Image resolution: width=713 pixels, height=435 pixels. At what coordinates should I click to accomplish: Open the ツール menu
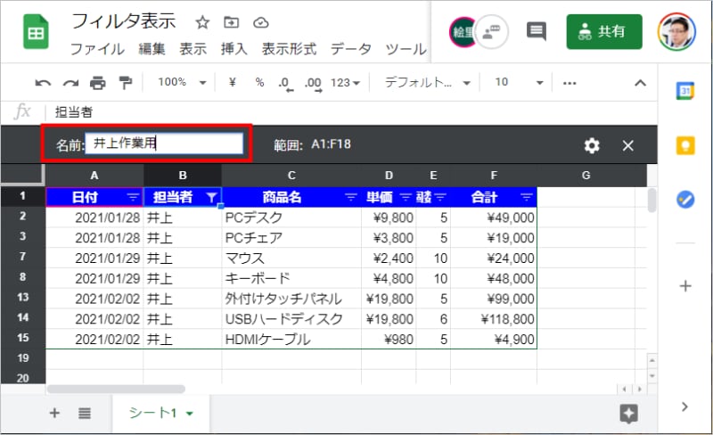point(406,49)
